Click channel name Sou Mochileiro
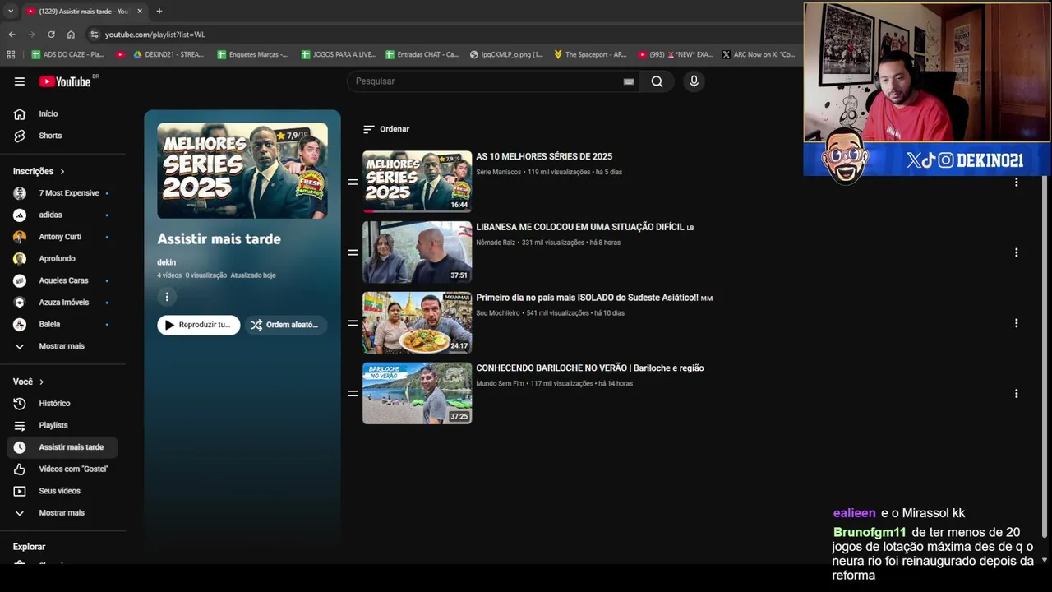The image size is (1052, 592). [498, 313]
